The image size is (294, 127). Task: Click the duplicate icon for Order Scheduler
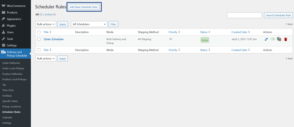(279, 39)
